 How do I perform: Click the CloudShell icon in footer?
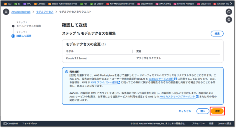[x=5, y=124]
